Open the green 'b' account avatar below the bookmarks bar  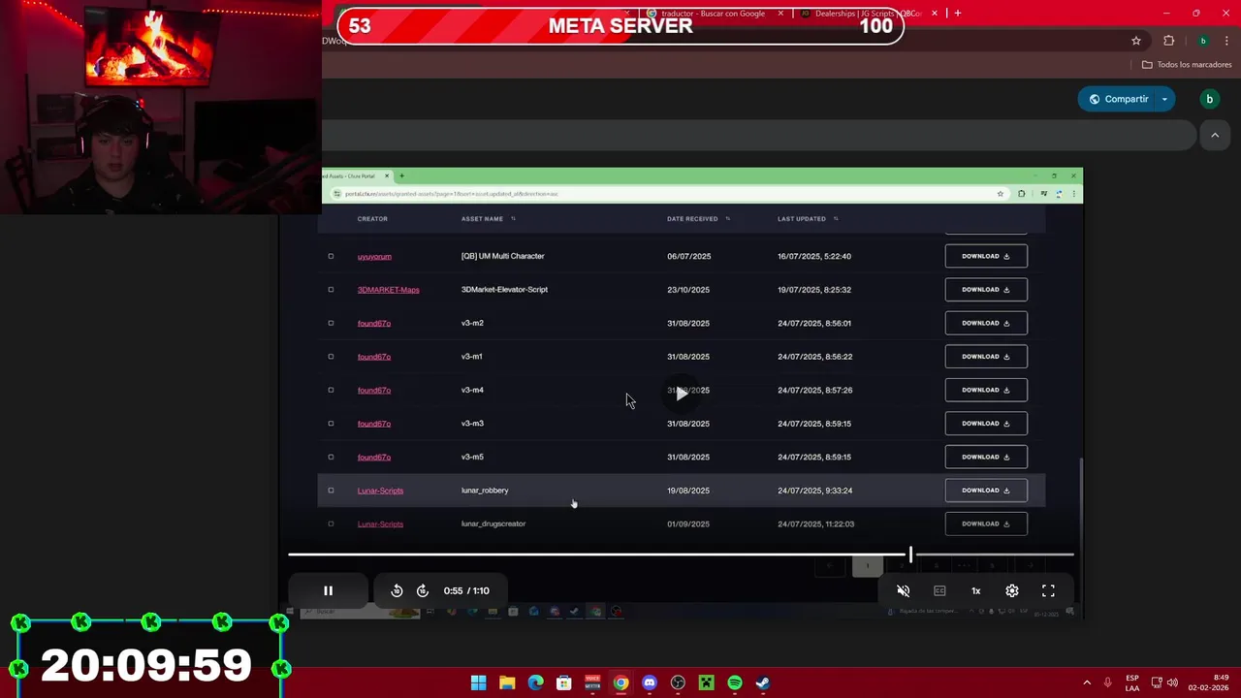click(1209, 99)
